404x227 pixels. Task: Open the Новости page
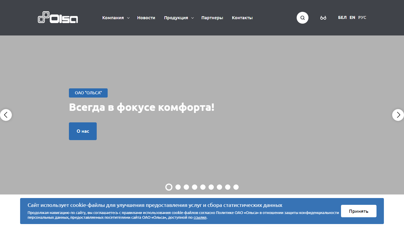146,18
